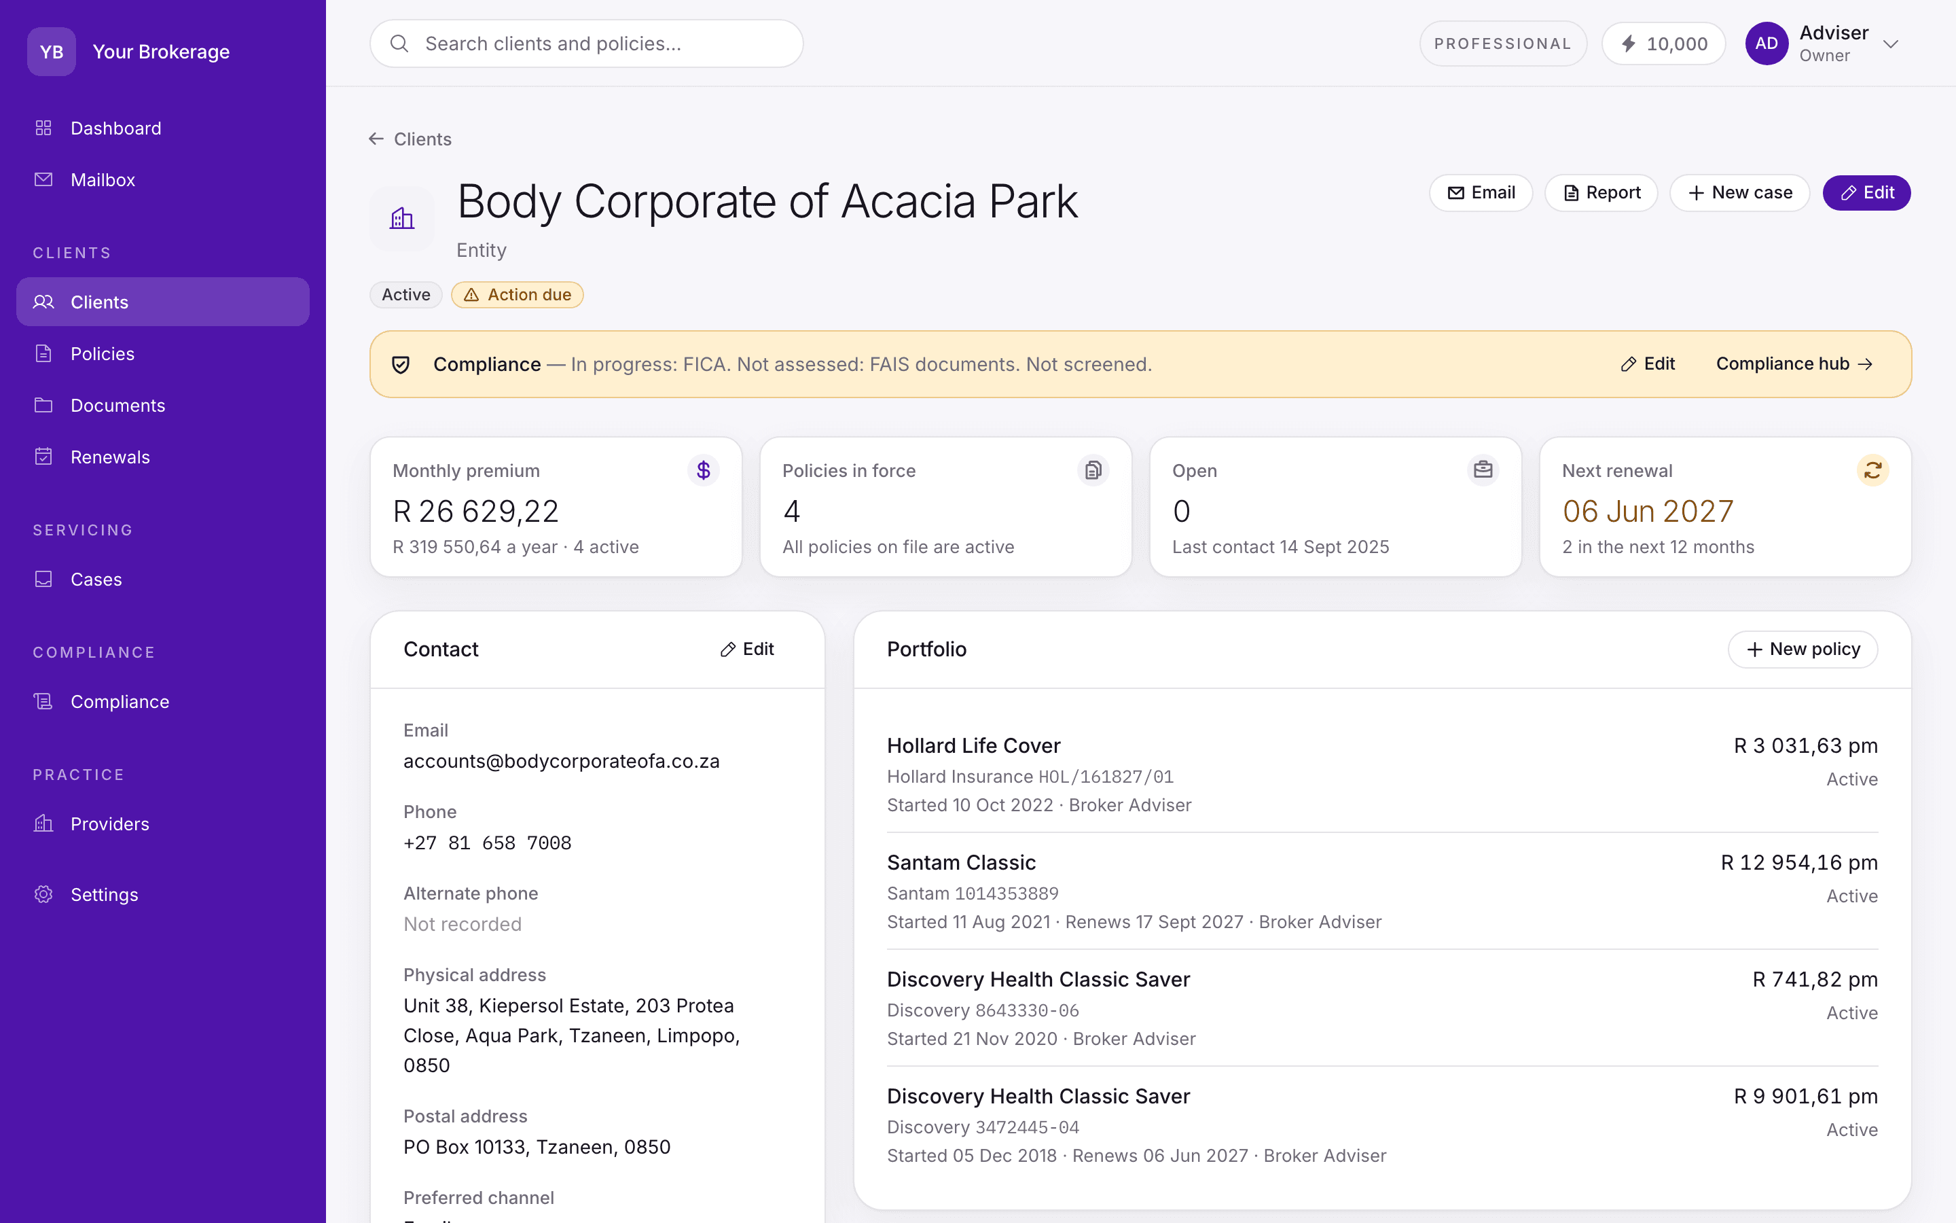Image resolution: width=1956 pixels, height=1223 pixels.
Task: Click the PROFESSIONAL plan badge
Action: pos(1502,43)
